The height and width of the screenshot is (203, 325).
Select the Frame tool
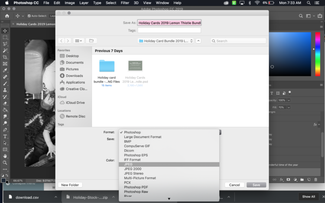click(x=5, y=64)
